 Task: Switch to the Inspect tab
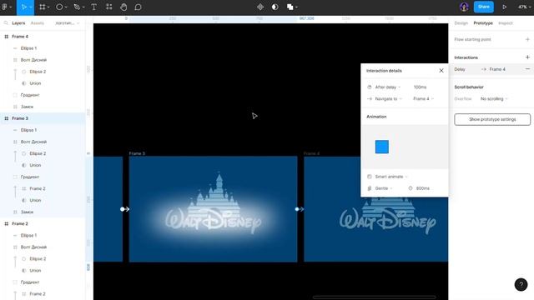coord(505,23)
